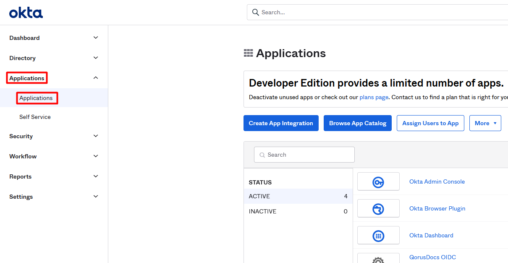This screenshot has height=263, width=508.
Task: Open the plans page link
Action: pos(374,97)
